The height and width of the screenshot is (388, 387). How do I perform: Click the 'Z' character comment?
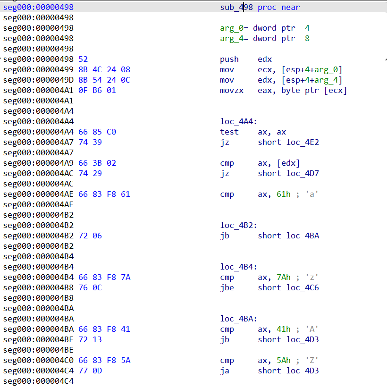pos(312,361)
